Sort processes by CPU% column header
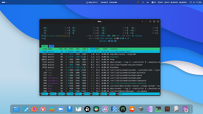Viewport: 203px width, 114px height. tap(92, 49)
